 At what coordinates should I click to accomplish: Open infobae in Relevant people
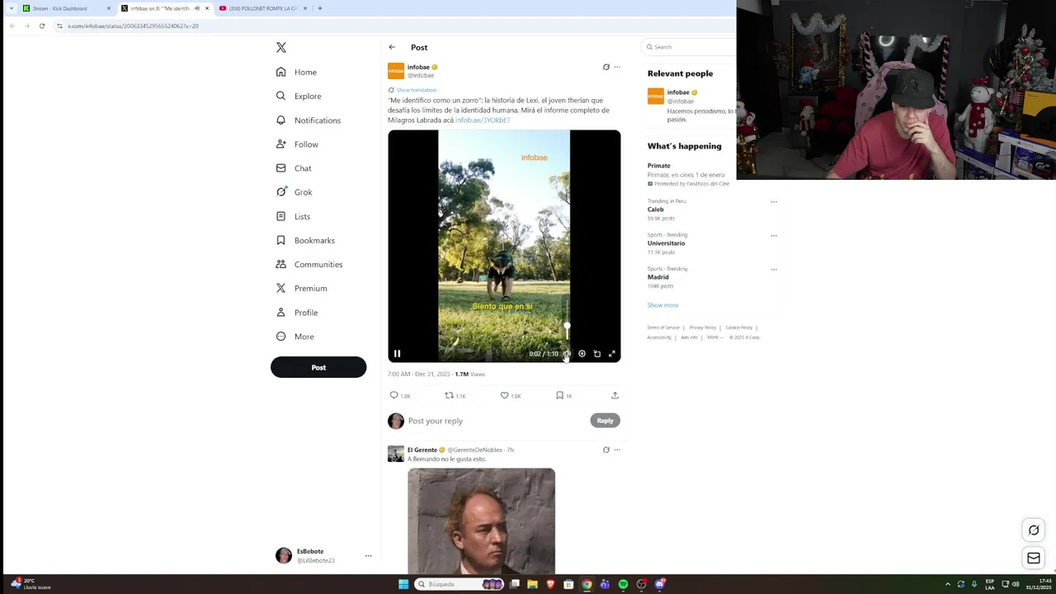tap(678, 92)
